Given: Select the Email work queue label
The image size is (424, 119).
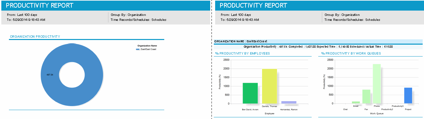Looking at the screenshot, I should coord(356,106).
